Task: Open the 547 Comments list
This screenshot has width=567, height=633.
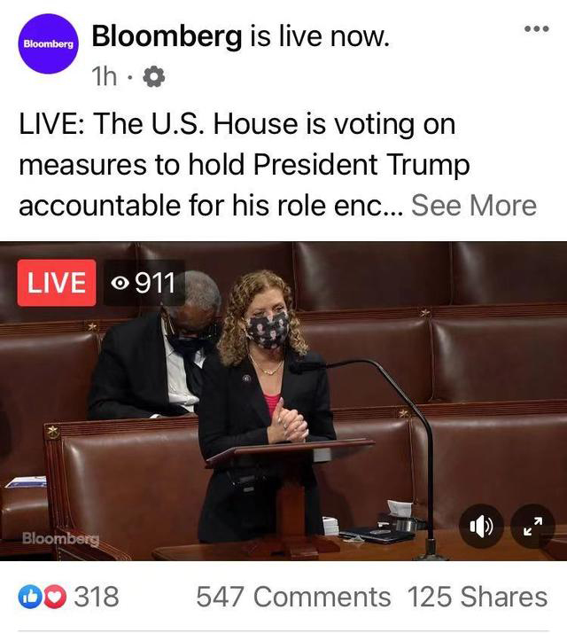Action: pos(293,597)
